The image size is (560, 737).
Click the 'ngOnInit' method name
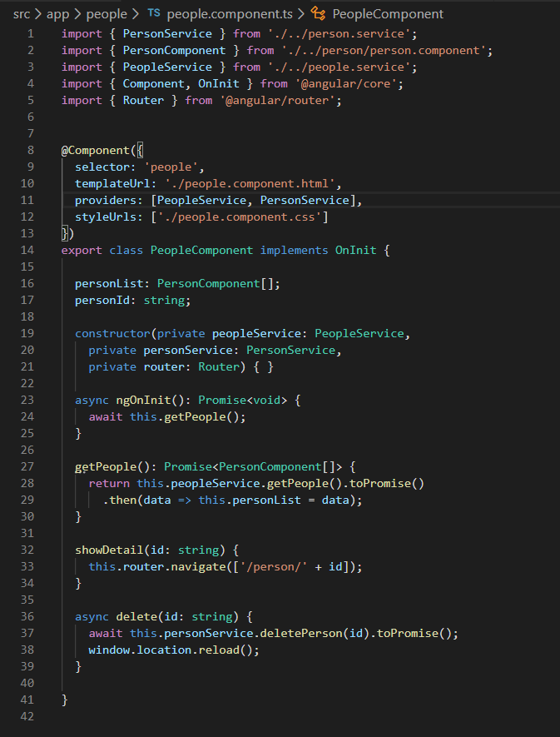click(x=143, y=400)
